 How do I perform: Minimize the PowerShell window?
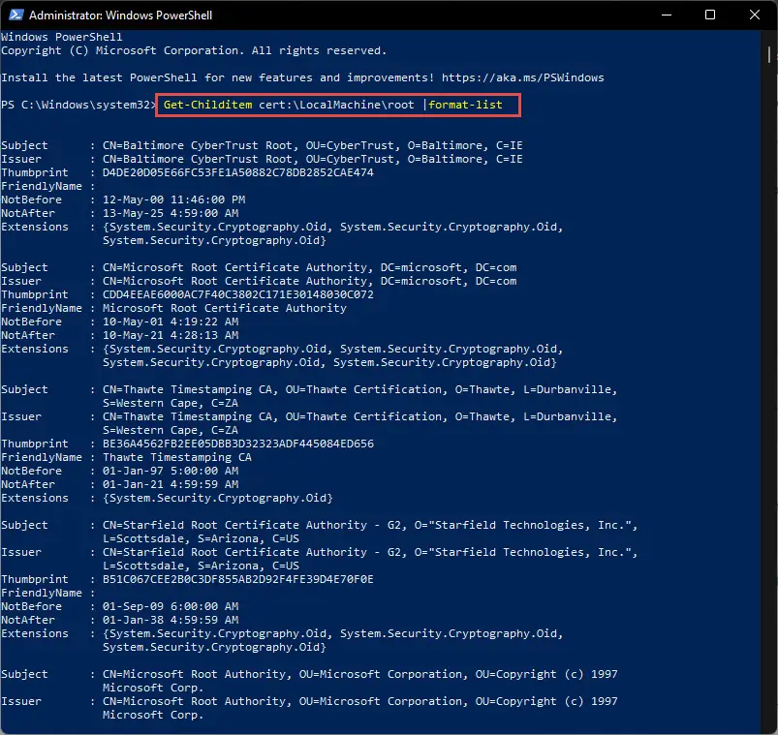pos(667,15)
